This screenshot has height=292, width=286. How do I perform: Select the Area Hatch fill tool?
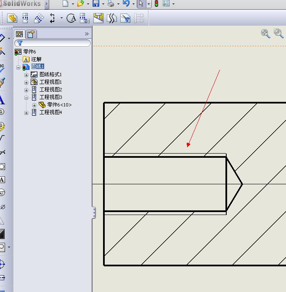(2, 234)
